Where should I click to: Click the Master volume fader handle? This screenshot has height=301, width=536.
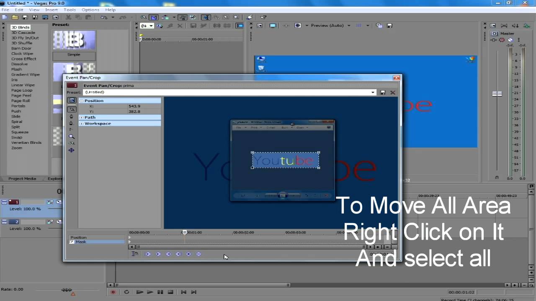pos(497,94)
